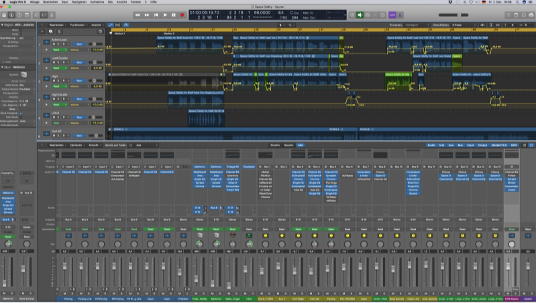Viewport: 536px width, 303px height.
Task: Toggle the Bus channel filter button in mixer
Action: tap(460, 145)
